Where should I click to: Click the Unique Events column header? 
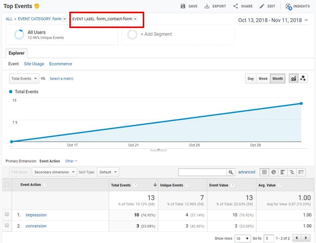171,185
